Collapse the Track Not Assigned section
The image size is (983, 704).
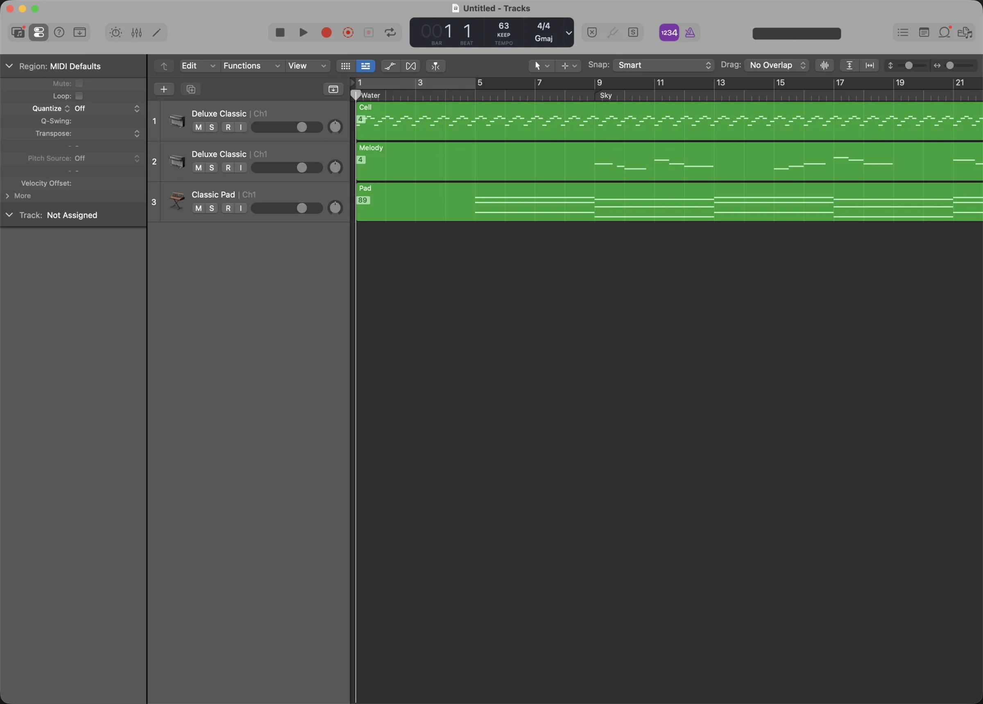click(9, 215)
